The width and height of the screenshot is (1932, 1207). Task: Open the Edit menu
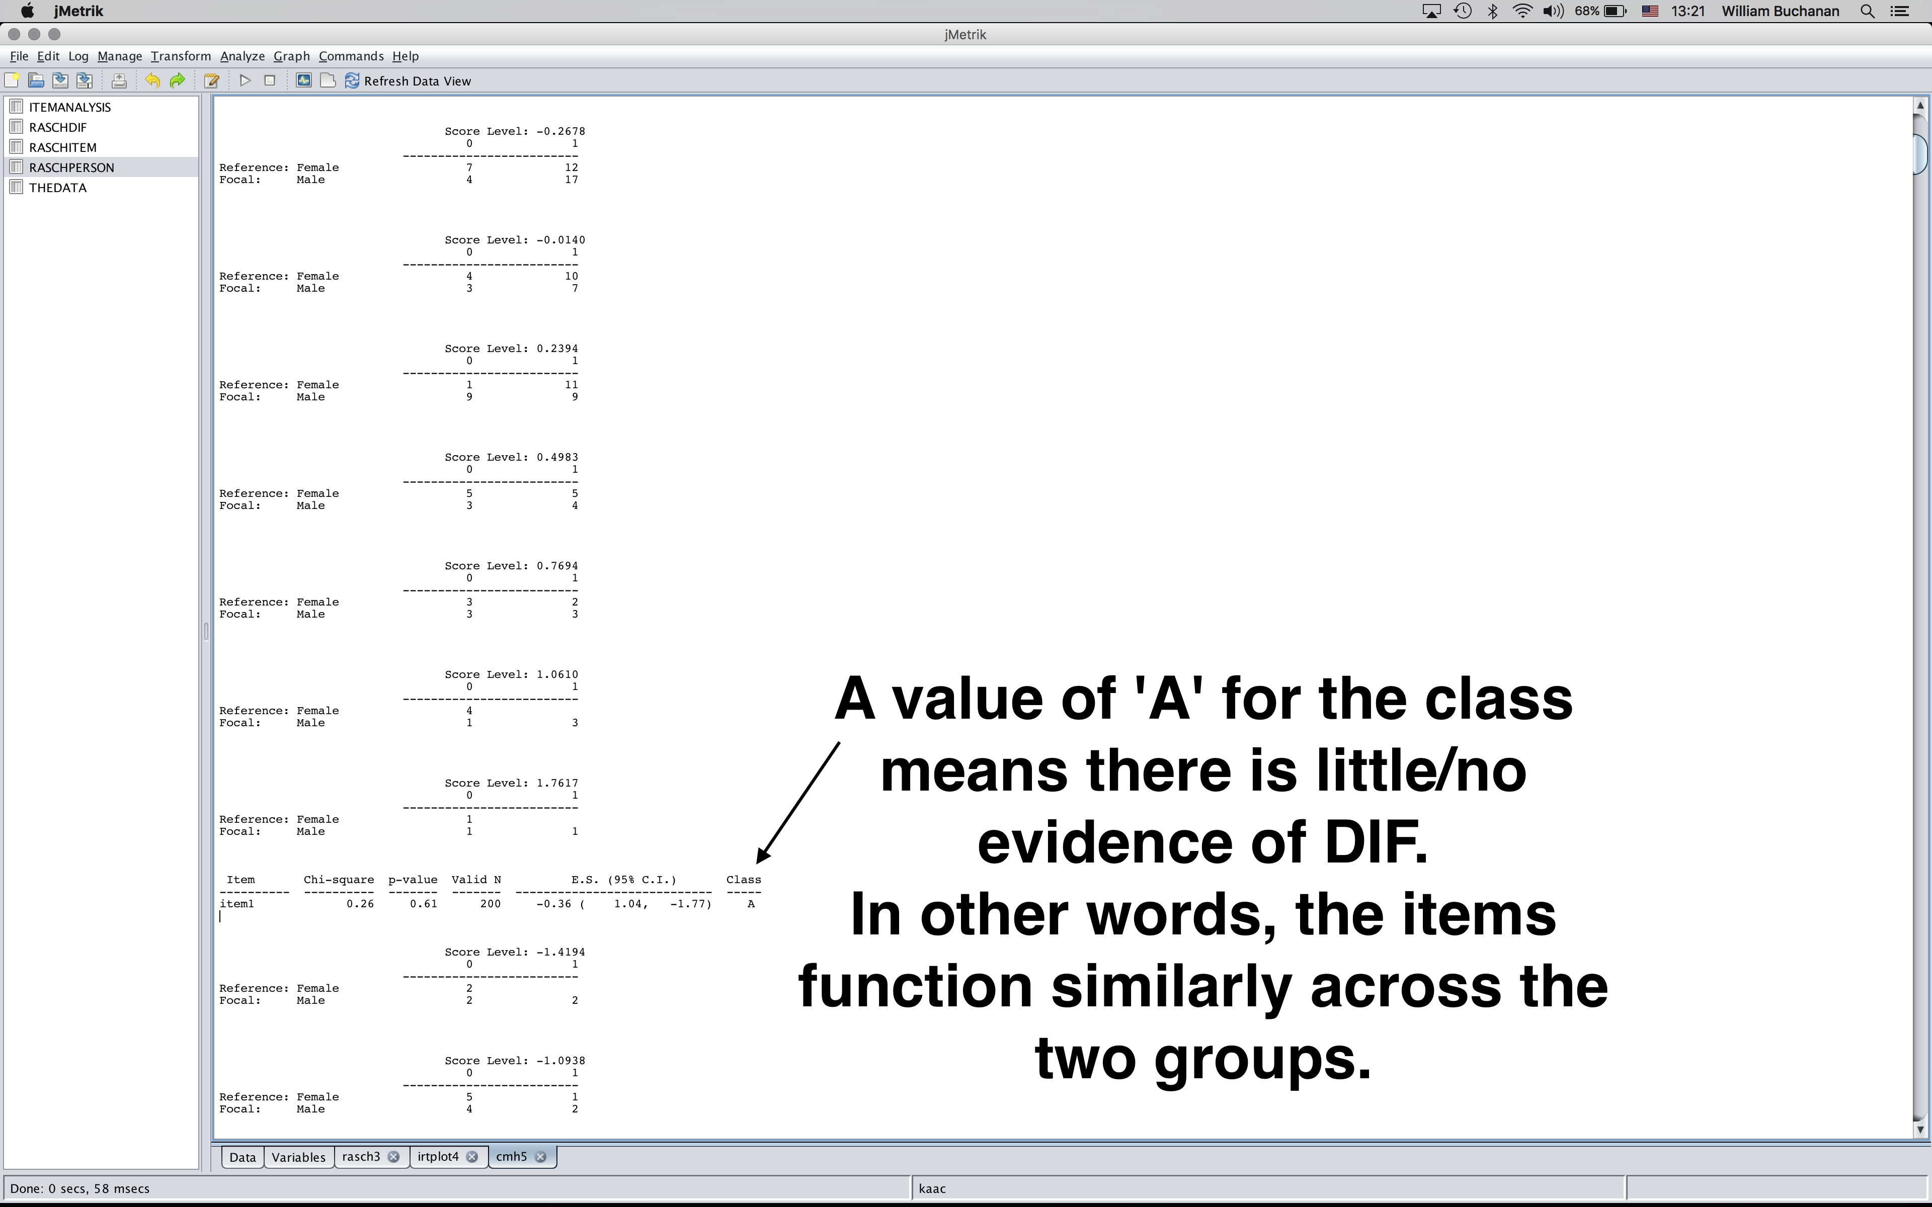tap(48, 56)
